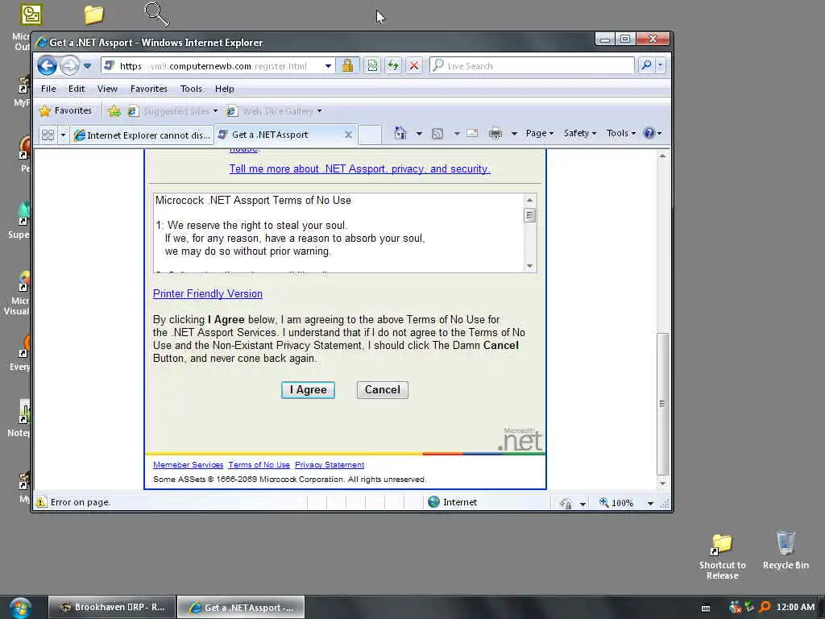825x619 pixels.
Task: Click the browser Forward arrow button
Action: tap(69, 66)
